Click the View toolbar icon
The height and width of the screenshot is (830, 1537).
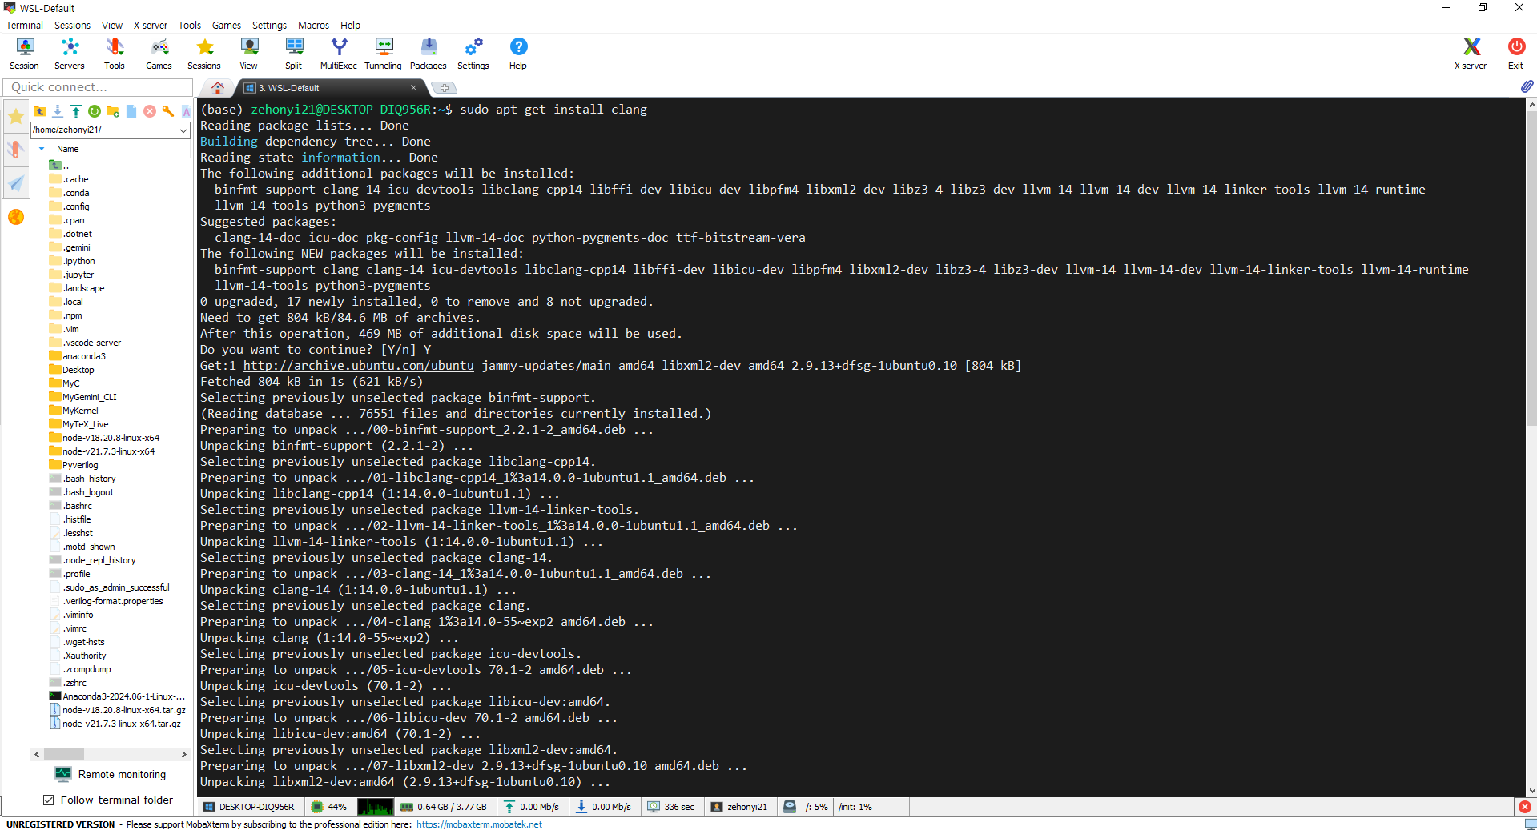pos(249,54)
